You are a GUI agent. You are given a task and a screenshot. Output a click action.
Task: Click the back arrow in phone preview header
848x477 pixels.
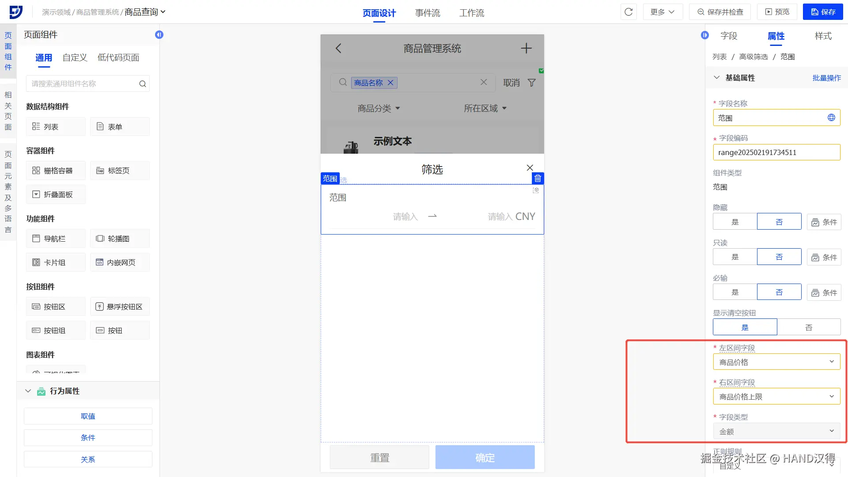(x=338, y=48)
